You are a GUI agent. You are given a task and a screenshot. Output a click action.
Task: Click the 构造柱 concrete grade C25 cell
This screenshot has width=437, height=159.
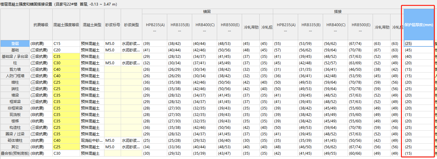coord(66,127)
